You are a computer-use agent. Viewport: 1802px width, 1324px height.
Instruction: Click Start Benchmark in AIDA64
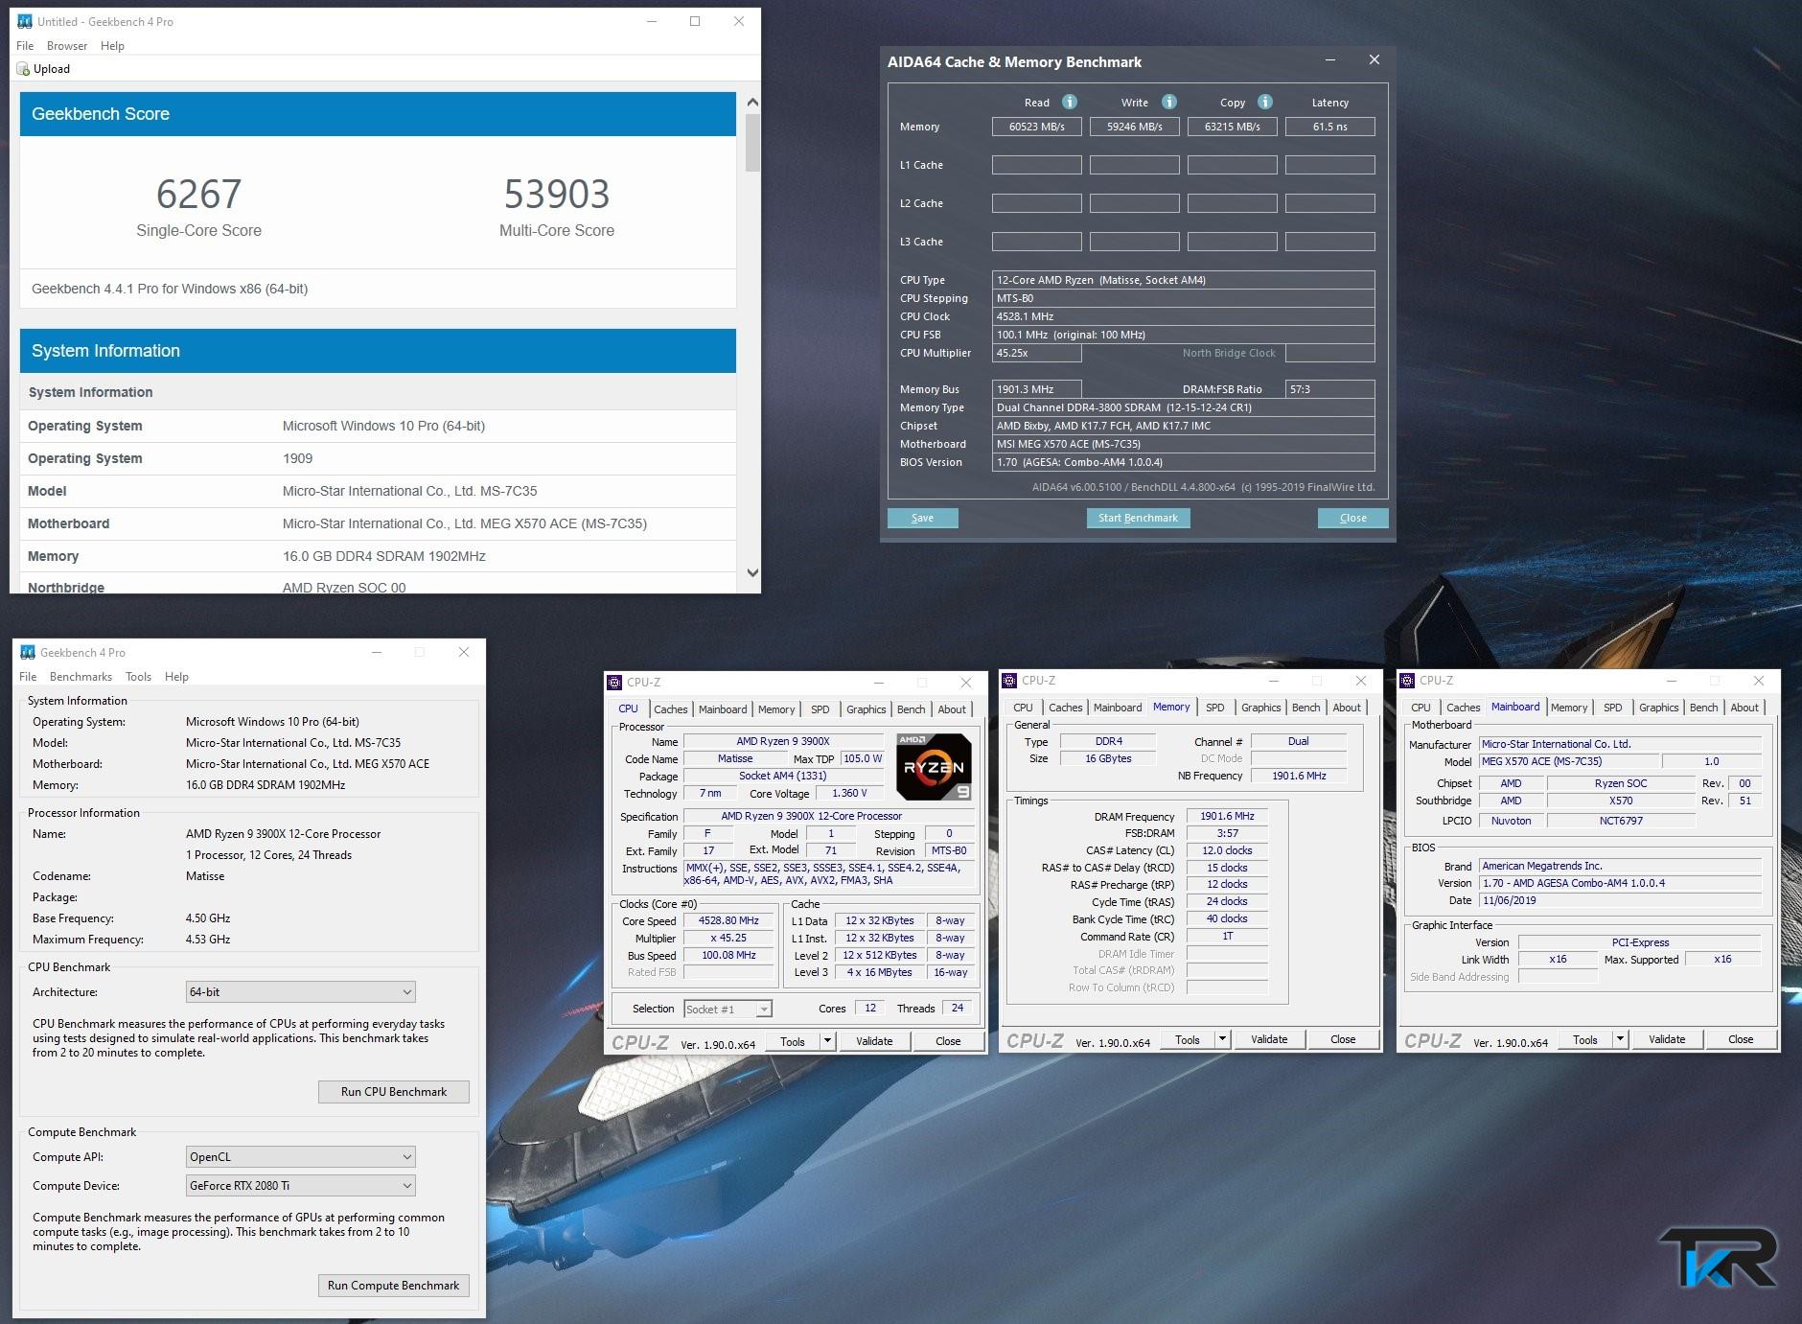click(x=1138, y=518)
